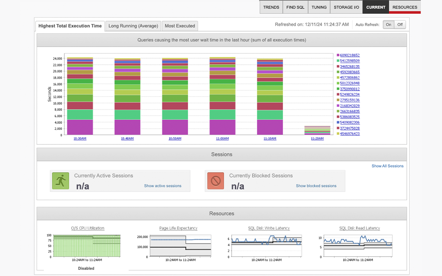
Task: Click the Show blocked sessions link
Action: click(x=316, y=185)
